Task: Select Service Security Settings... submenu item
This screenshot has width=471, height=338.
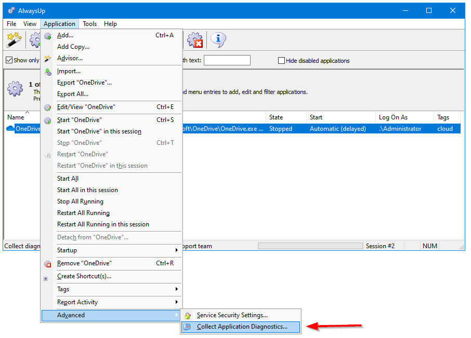Action: coord(241,315)
